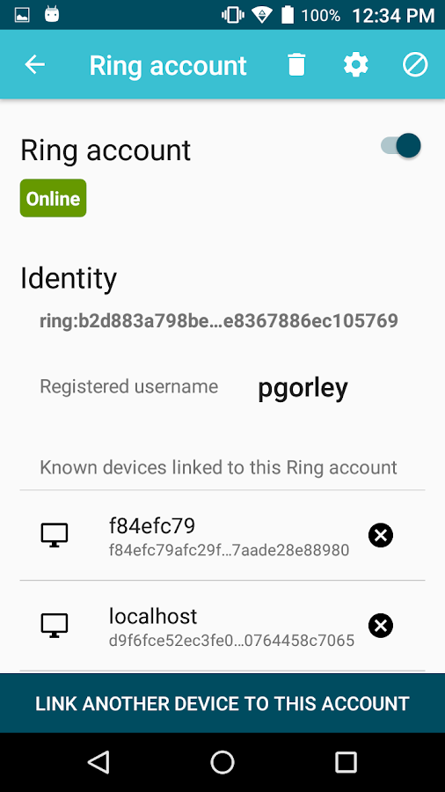This screenshot has height=792, width=445.
Task: Tap the Android home circle button
Action: coord(222,762)
